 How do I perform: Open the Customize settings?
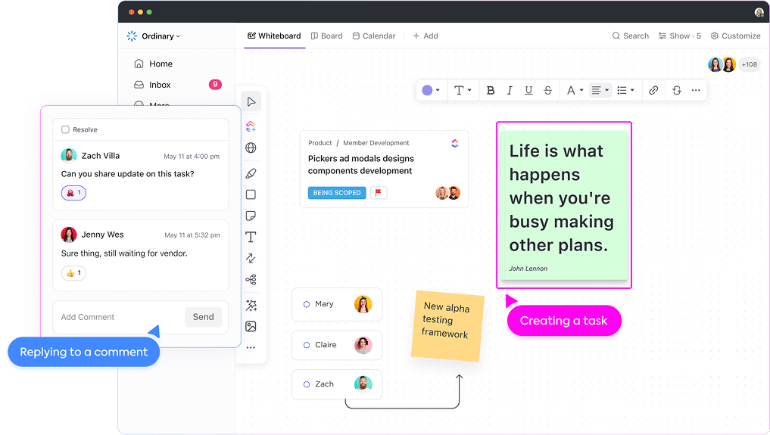coord(736,36)
